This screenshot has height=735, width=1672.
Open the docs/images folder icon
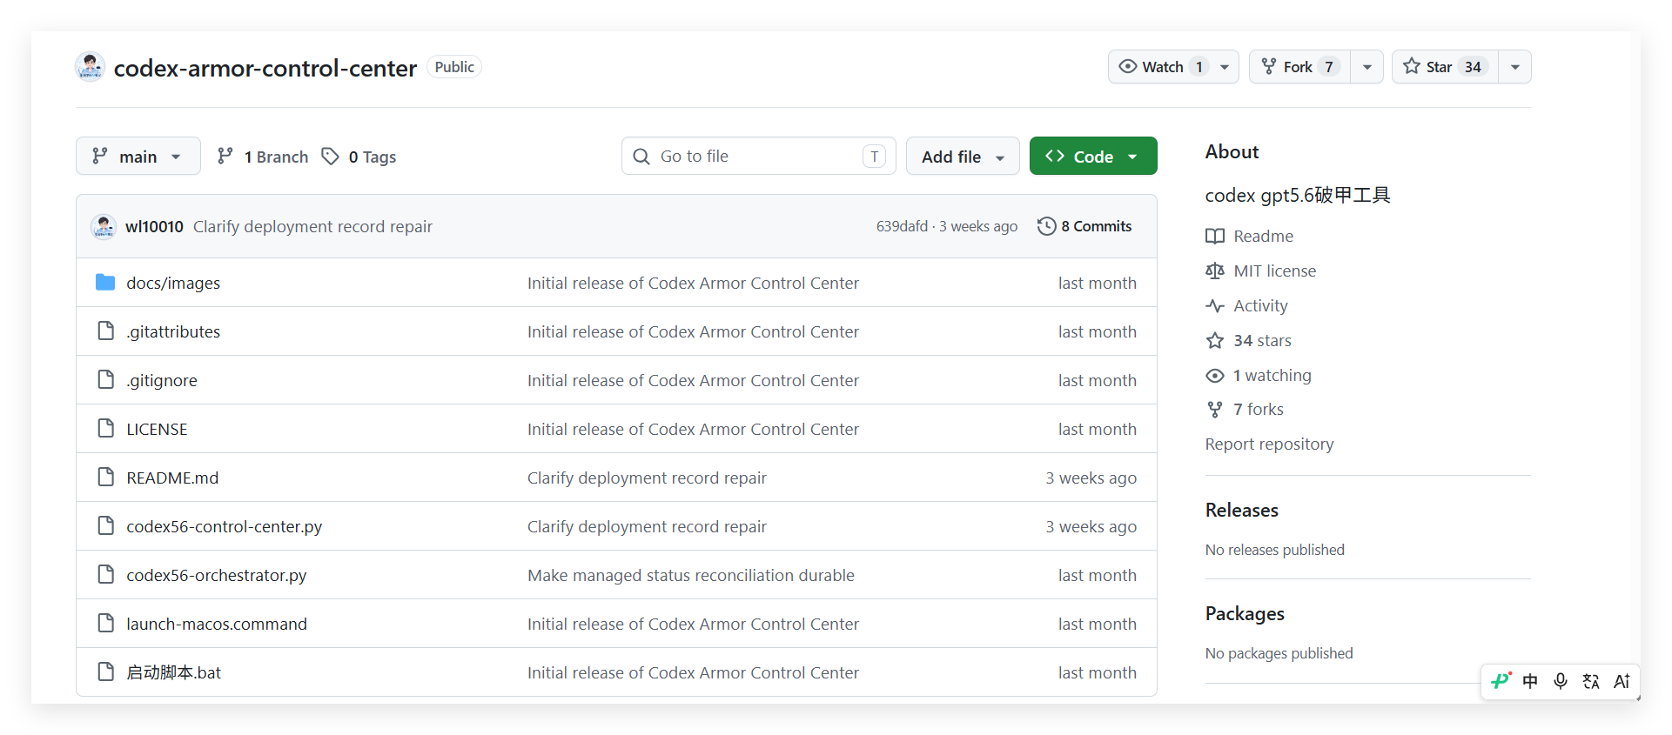[105, 282]
